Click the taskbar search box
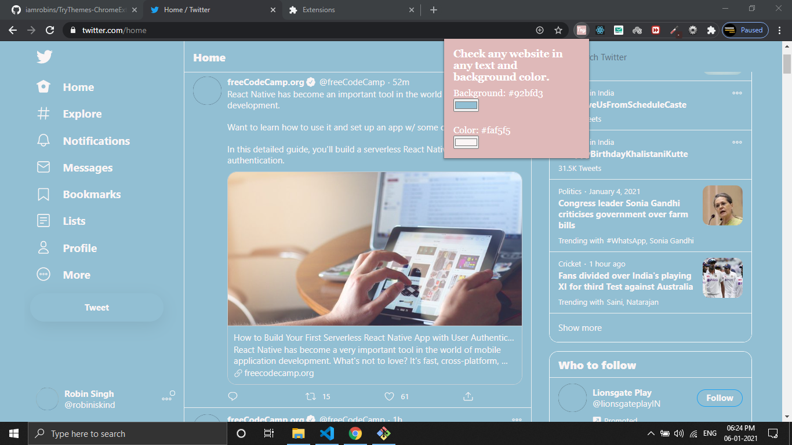 (128, 433)
